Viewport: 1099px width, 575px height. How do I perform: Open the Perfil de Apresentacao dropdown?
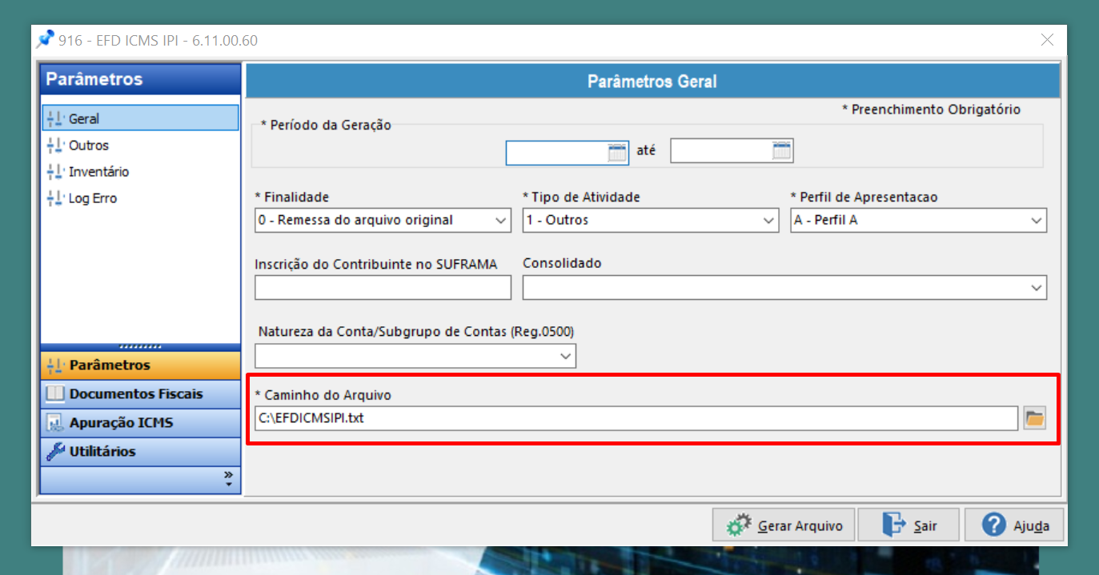click(x=1037, y=220)
